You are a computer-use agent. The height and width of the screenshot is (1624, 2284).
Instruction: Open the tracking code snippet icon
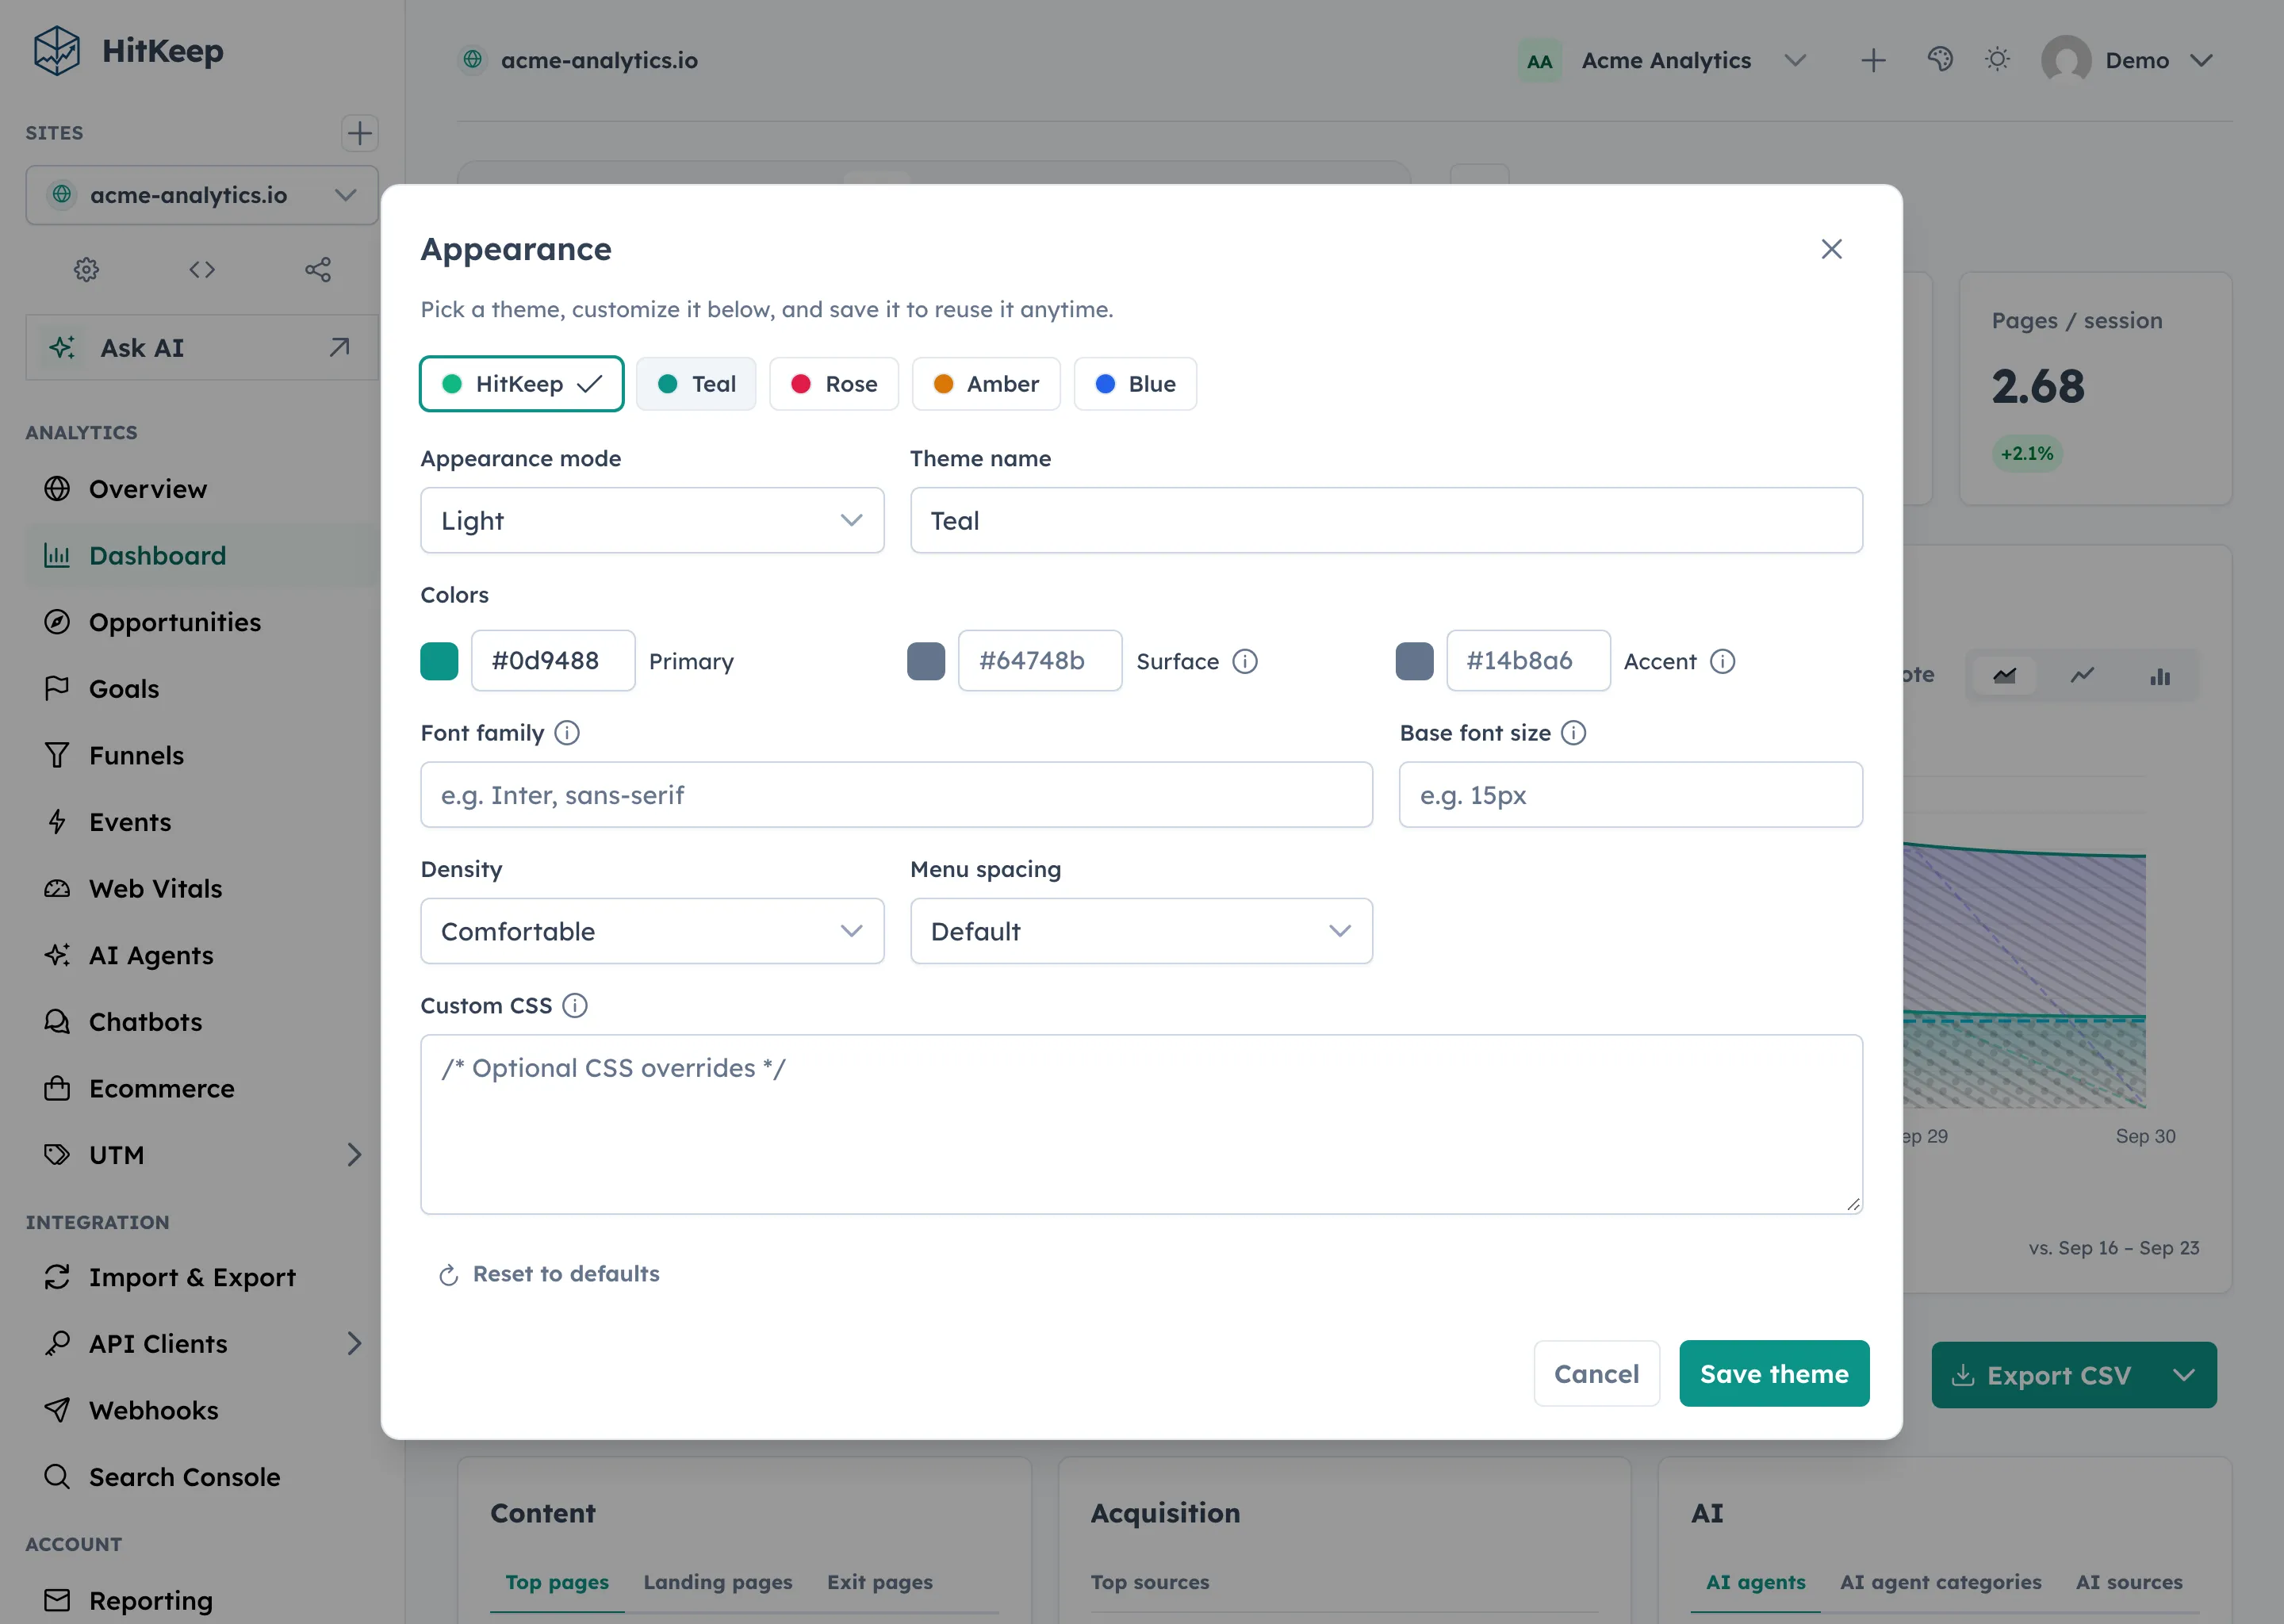point(202,269)
